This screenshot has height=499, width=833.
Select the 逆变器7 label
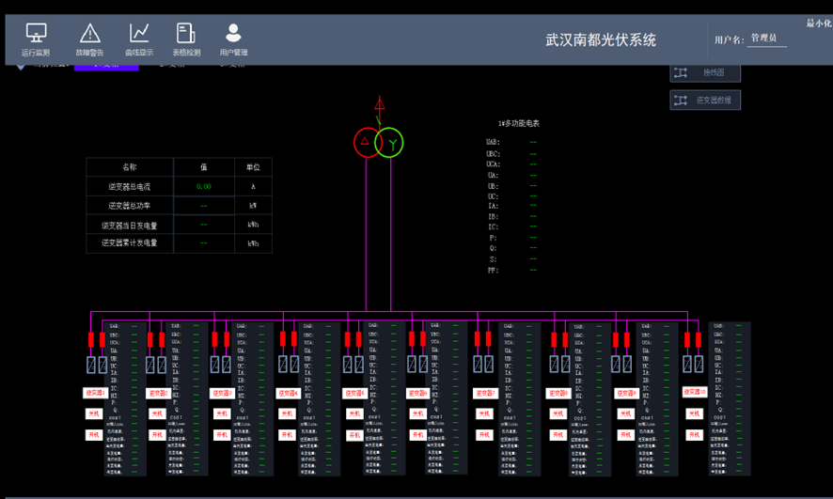(x=485, y=394)
